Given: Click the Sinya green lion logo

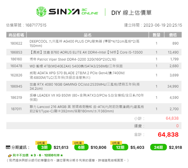Looking at the screenshot, I should pyautogui.click(x=41, y=11).
